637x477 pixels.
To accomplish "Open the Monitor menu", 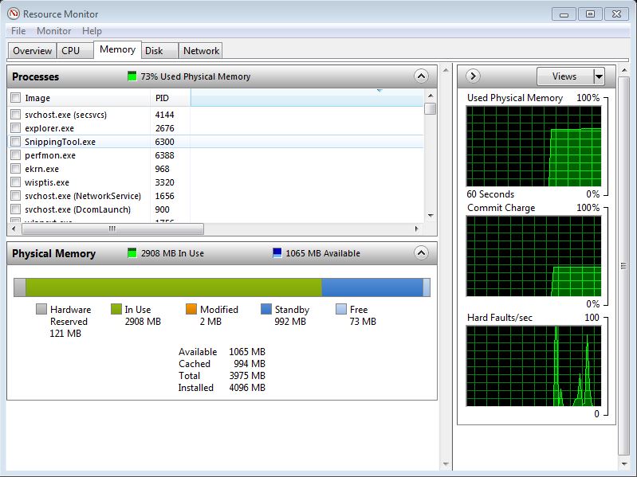I will tap(53, 31).
